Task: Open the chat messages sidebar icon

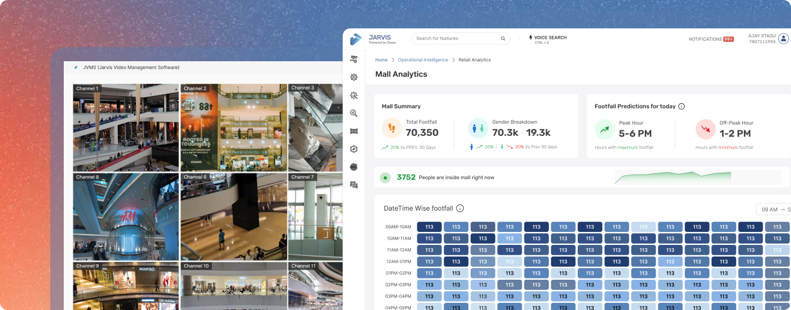Action: point(354,185)
